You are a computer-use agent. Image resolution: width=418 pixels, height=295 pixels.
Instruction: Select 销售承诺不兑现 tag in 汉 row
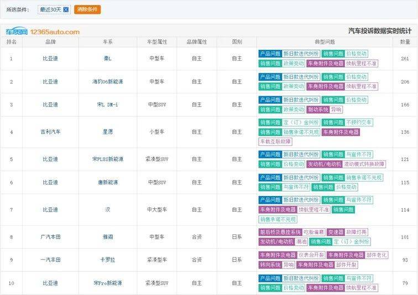(278, 219)
